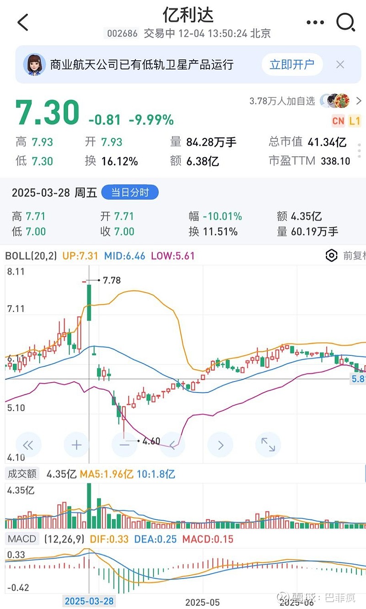Tap the search magnifier icon

pyautogui.click(x=345, y=22)
